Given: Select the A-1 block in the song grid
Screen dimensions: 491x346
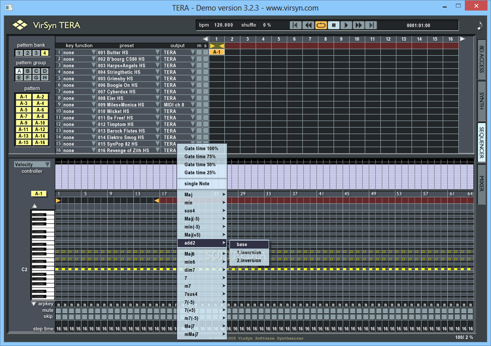Looking at the screenshot, I should point(217,52).
